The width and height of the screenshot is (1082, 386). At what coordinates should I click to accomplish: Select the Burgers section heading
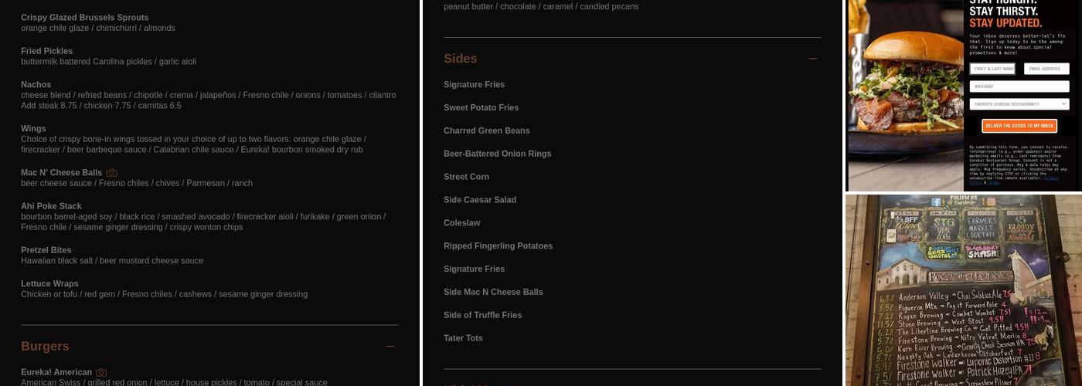(x=45, y=347)
